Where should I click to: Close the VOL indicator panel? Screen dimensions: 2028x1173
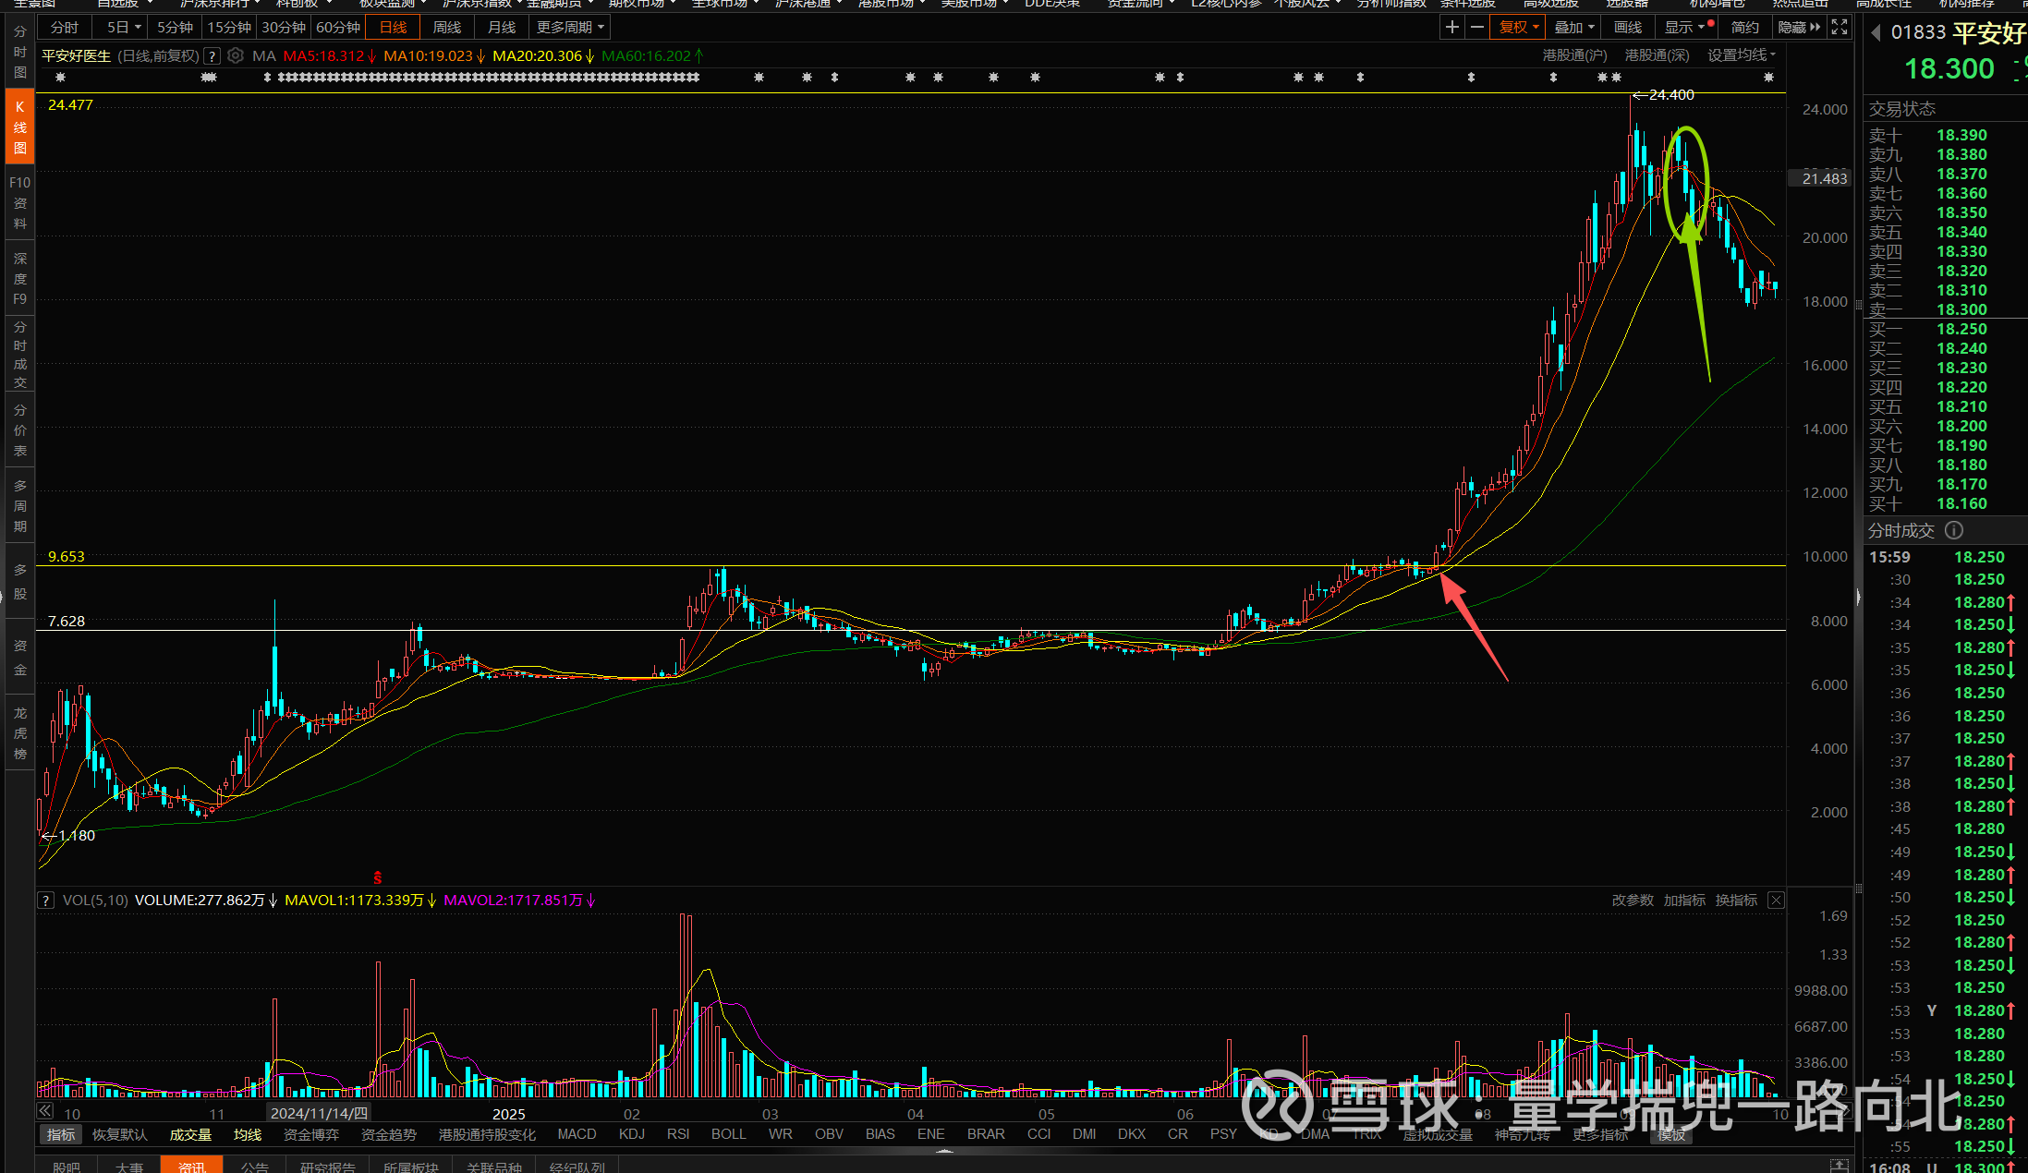[1776, 900]
